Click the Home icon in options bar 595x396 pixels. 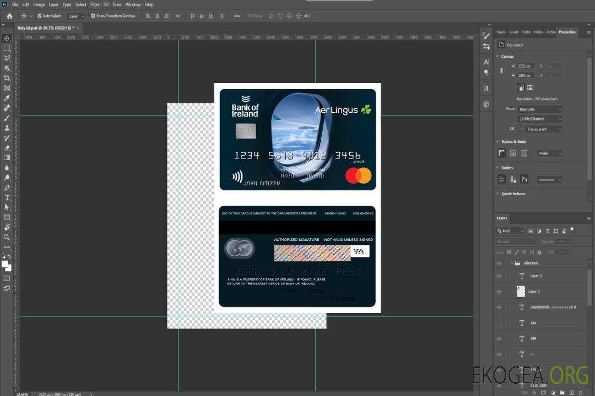point(9,16)
